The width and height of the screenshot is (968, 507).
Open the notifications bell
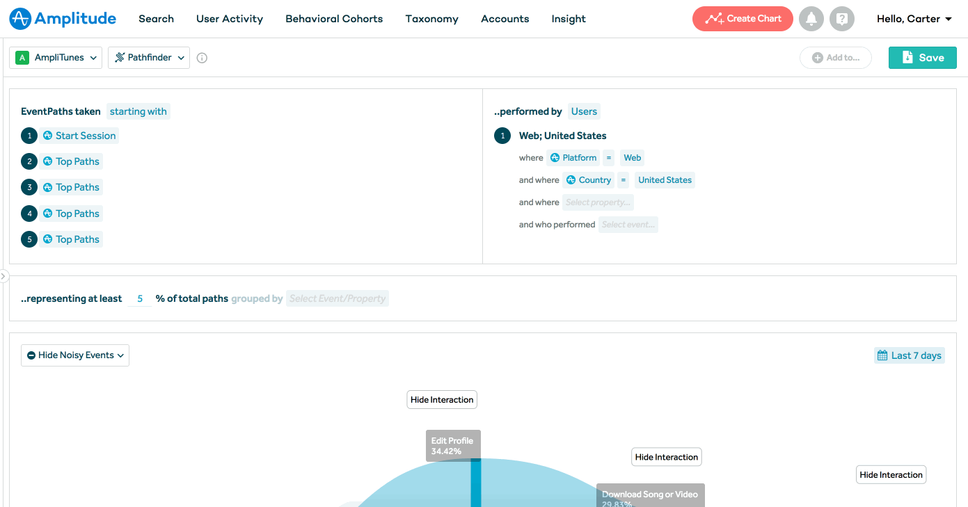coord(811,19)
